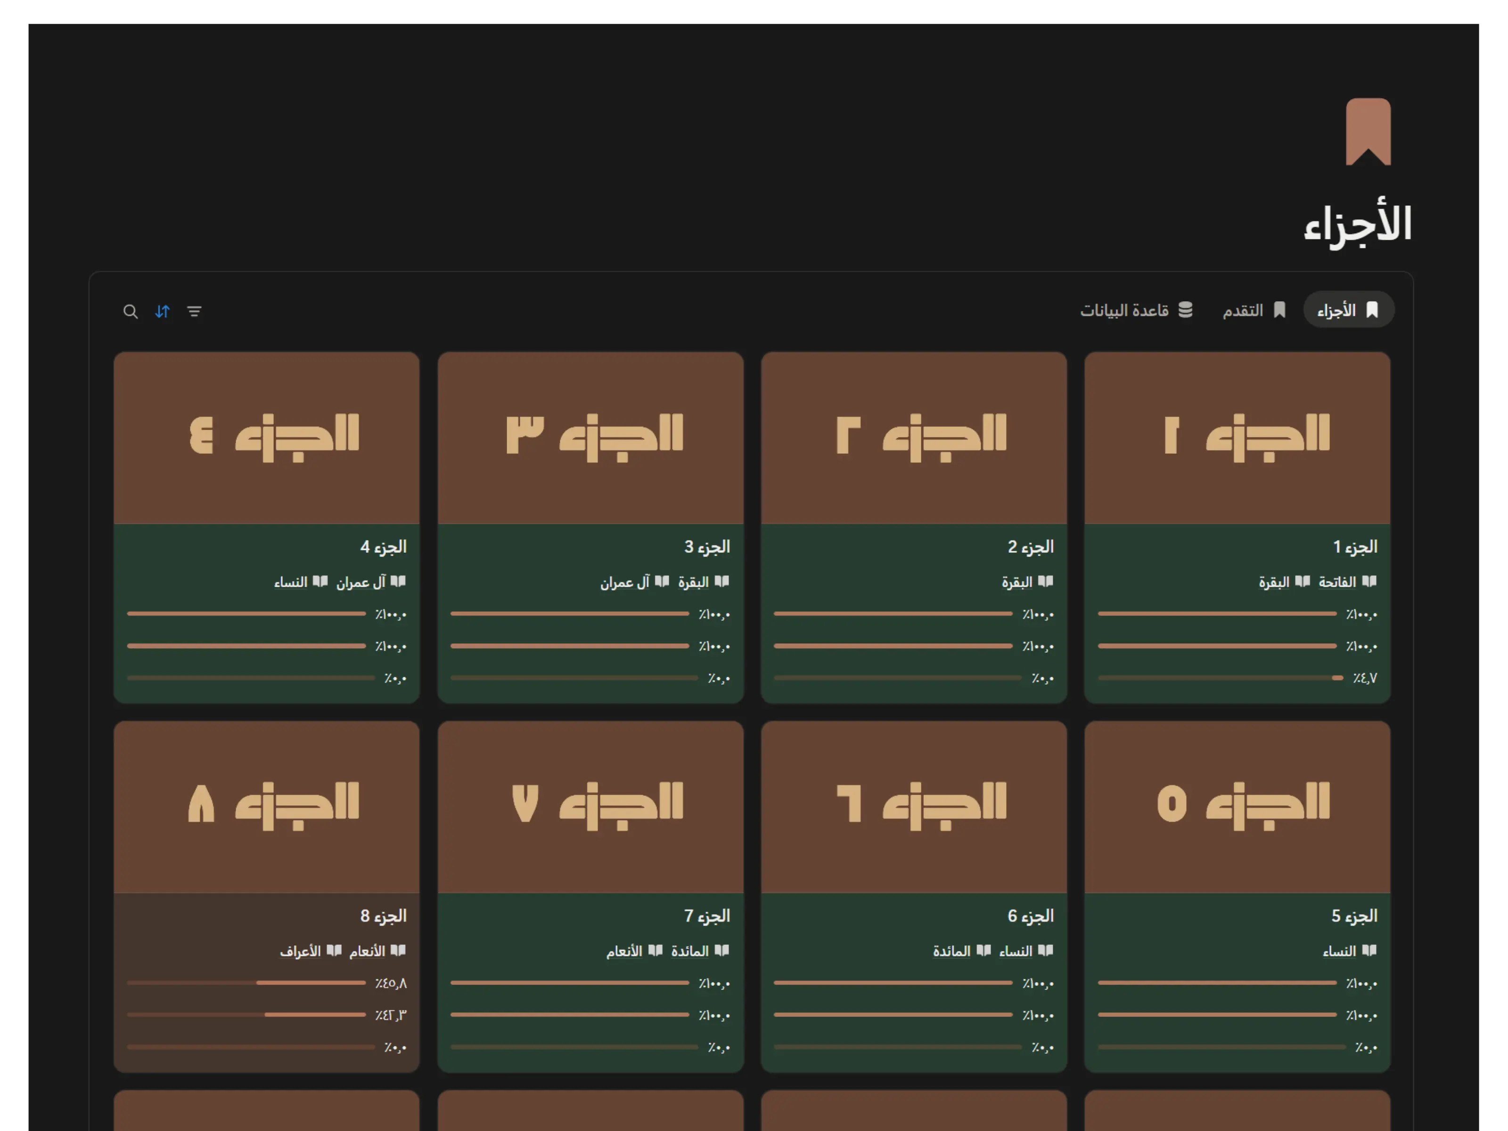The height and width of the screenshot is (1131, 1508).
Task: Open the sort arrows icon
Action: 162,311
